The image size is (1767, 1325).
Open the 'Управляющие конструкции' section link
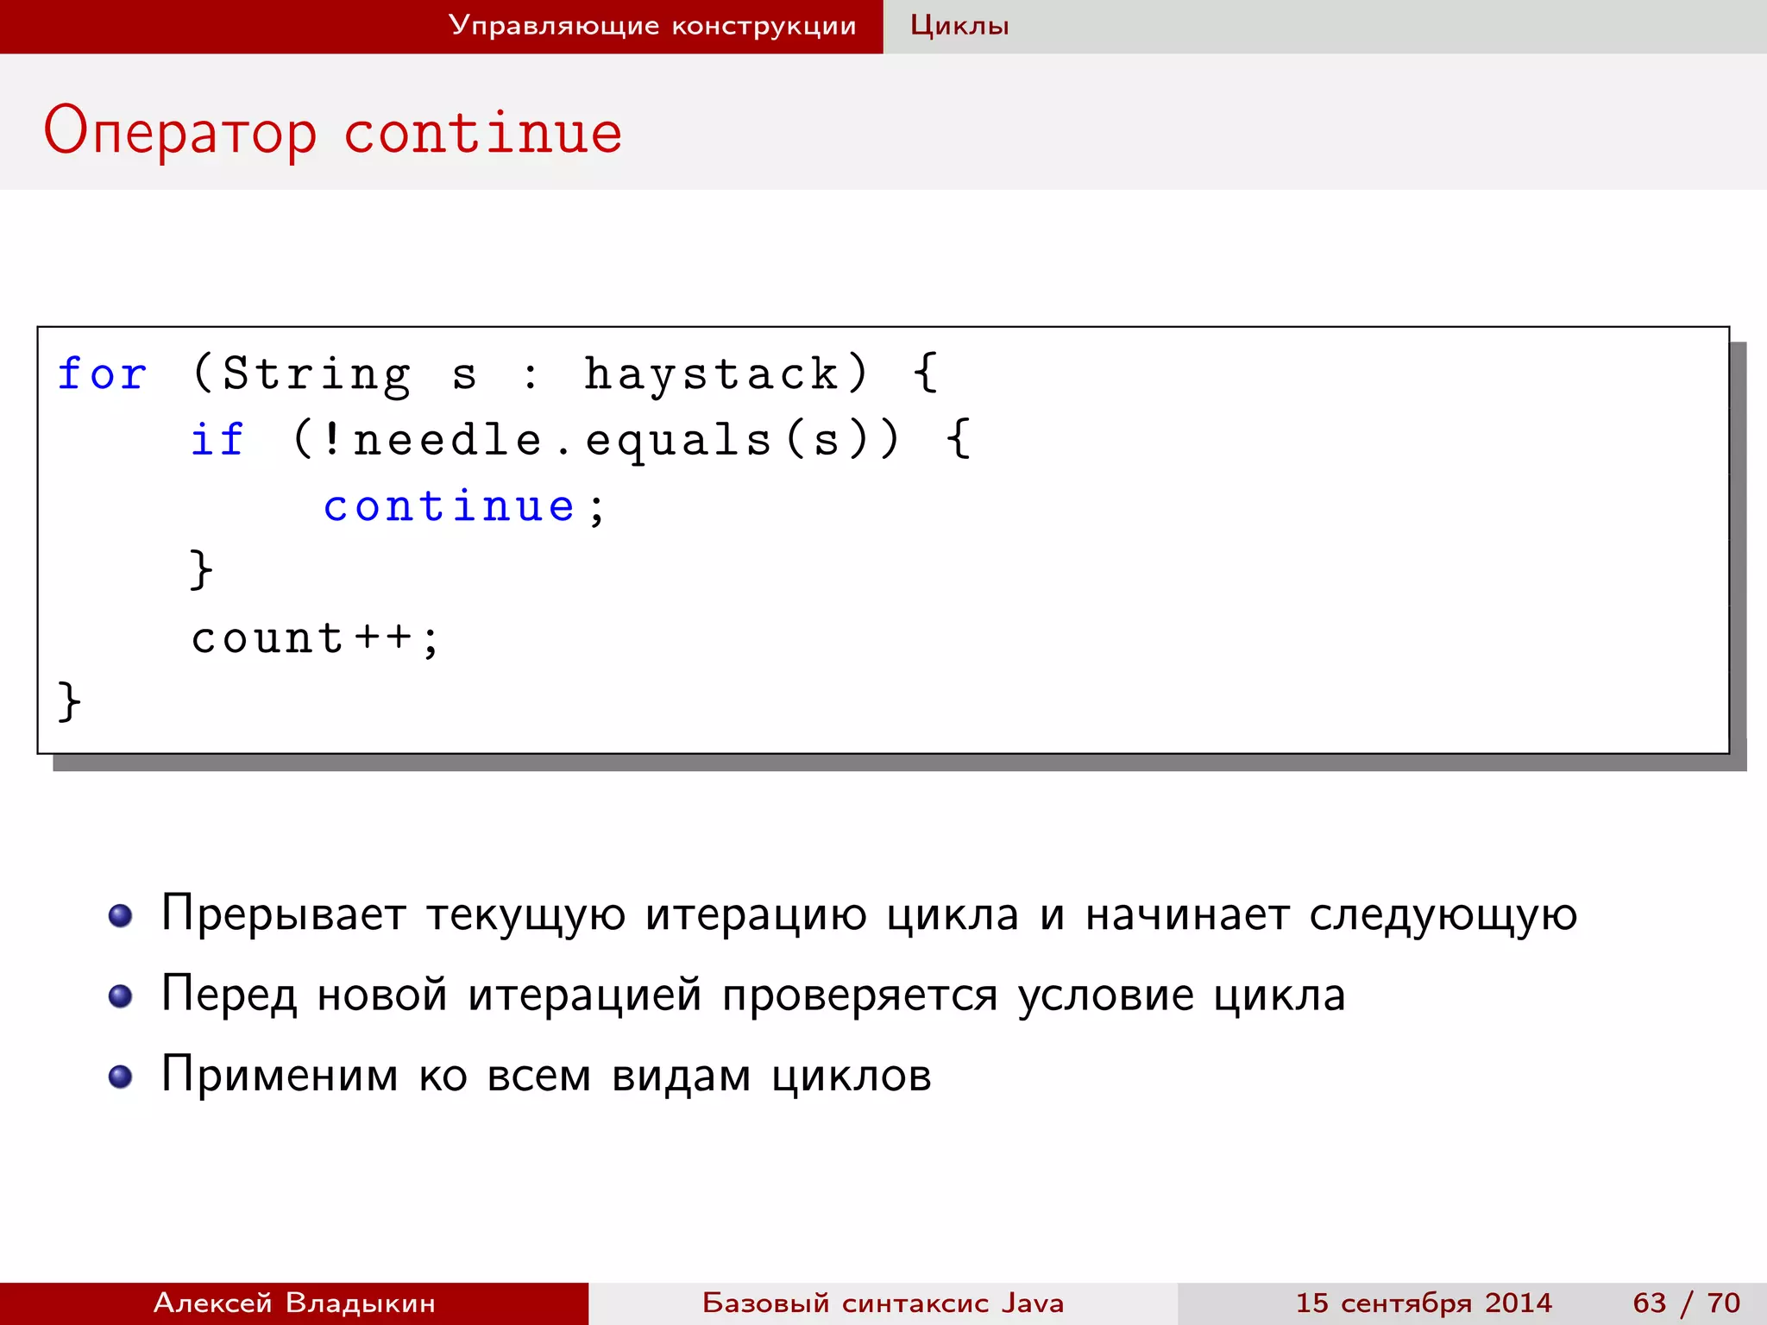point(652,26)
